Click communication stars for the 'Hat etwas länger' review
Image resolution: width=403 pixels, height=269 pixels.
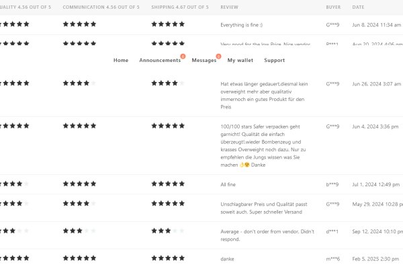pyautogui.click(x=79, y=84)
